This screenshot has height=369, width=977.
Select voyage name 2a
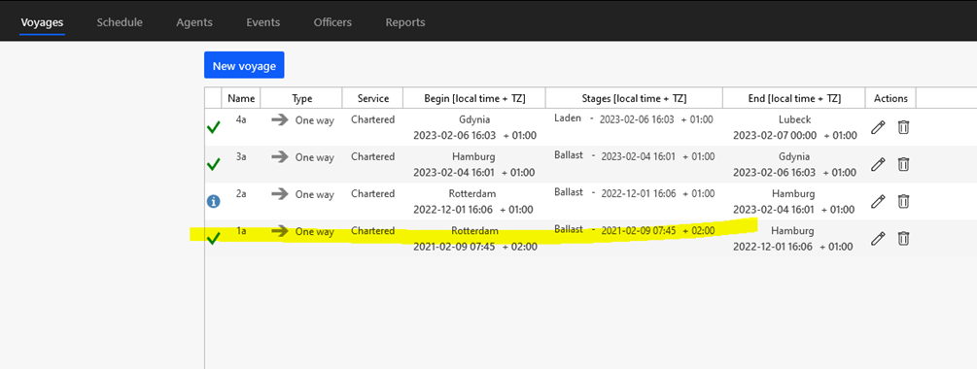tap(241, 193)
